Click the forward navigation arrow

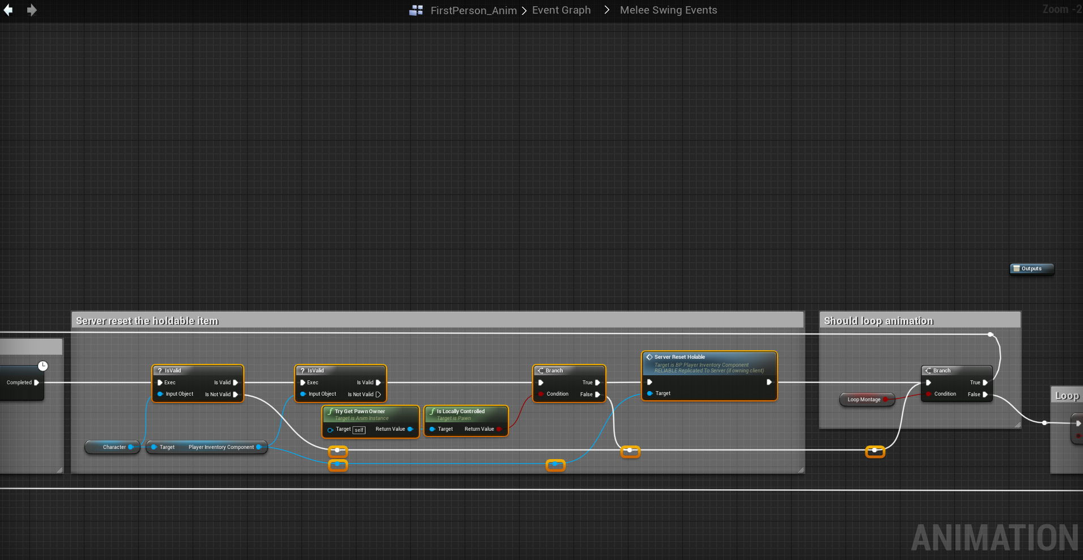[x=32, y=10]
